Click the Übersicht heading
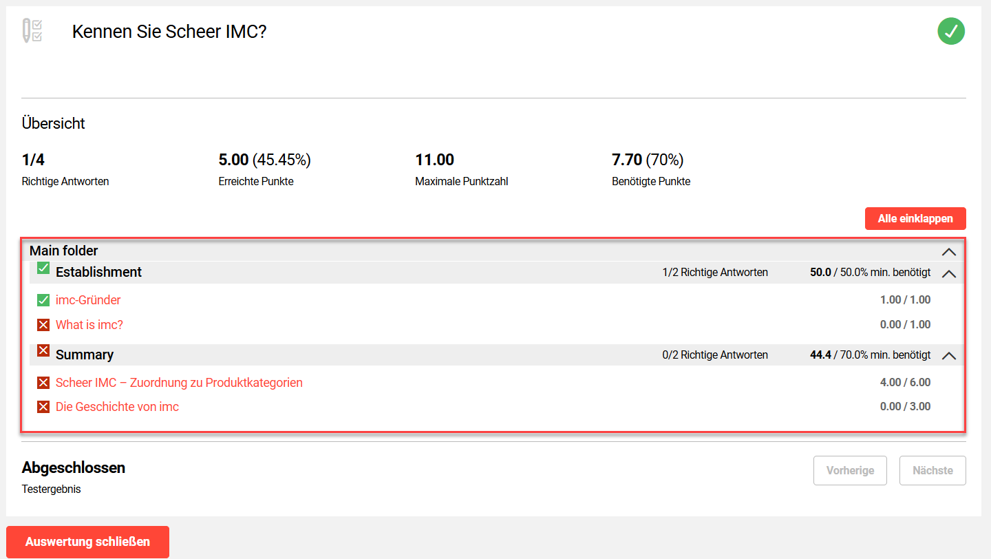 tap(54, 124)
